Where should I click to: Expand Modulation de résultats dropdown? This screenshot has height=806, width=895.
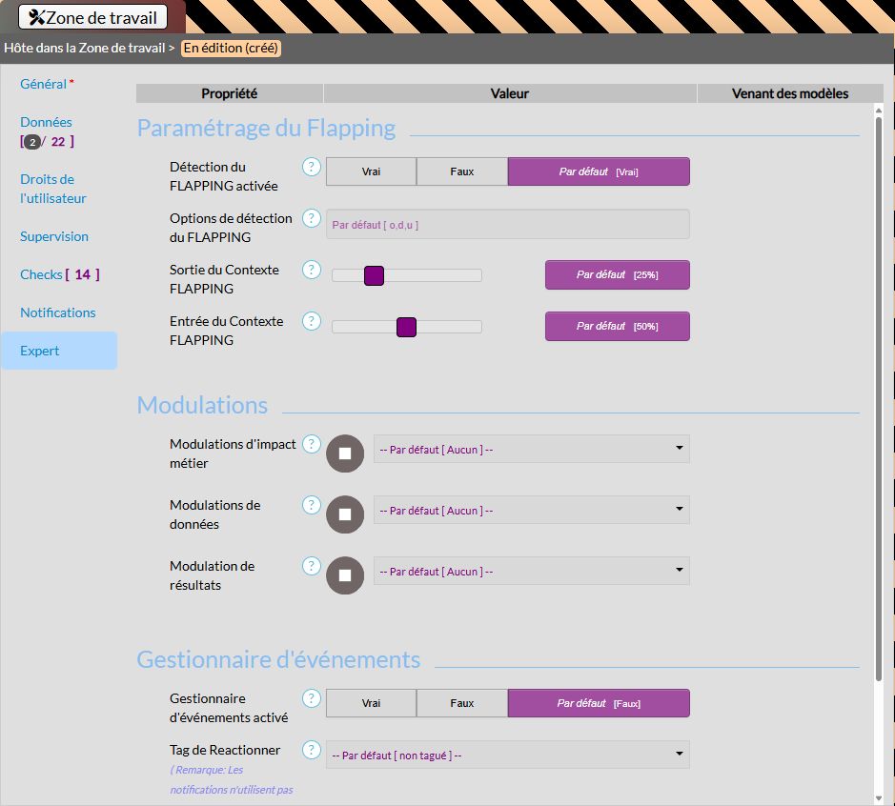(531, 571)
